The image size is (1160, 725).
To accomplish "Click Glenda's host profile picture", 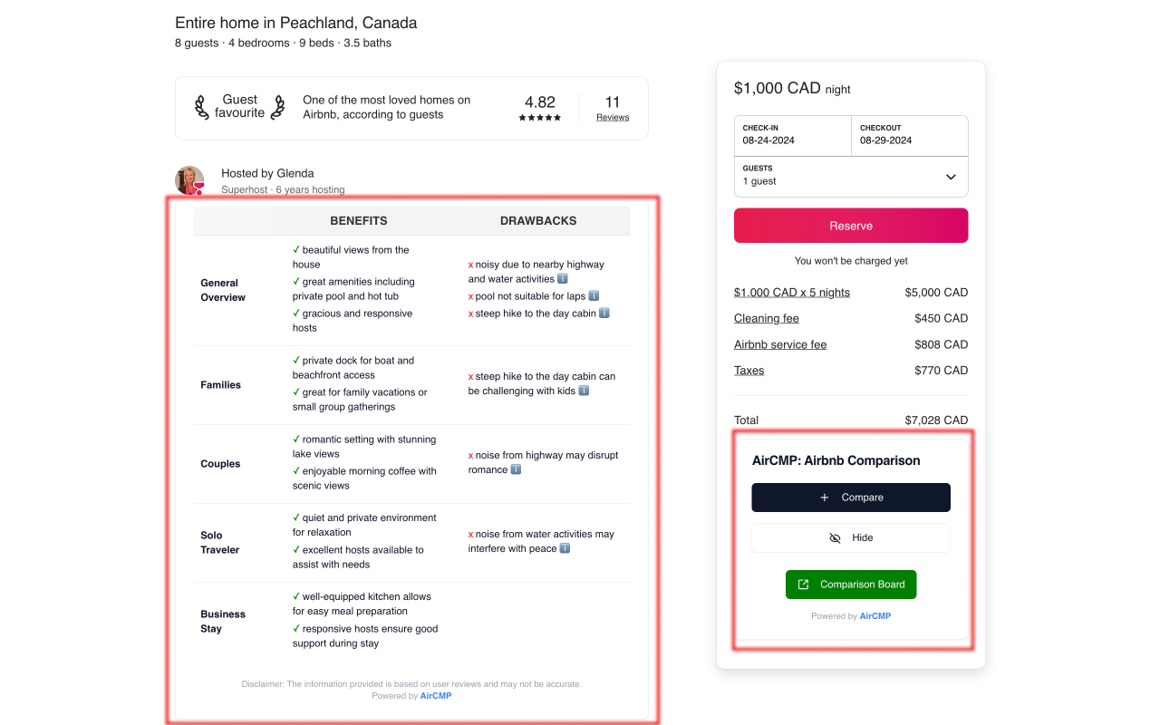I will coord(188,178).
